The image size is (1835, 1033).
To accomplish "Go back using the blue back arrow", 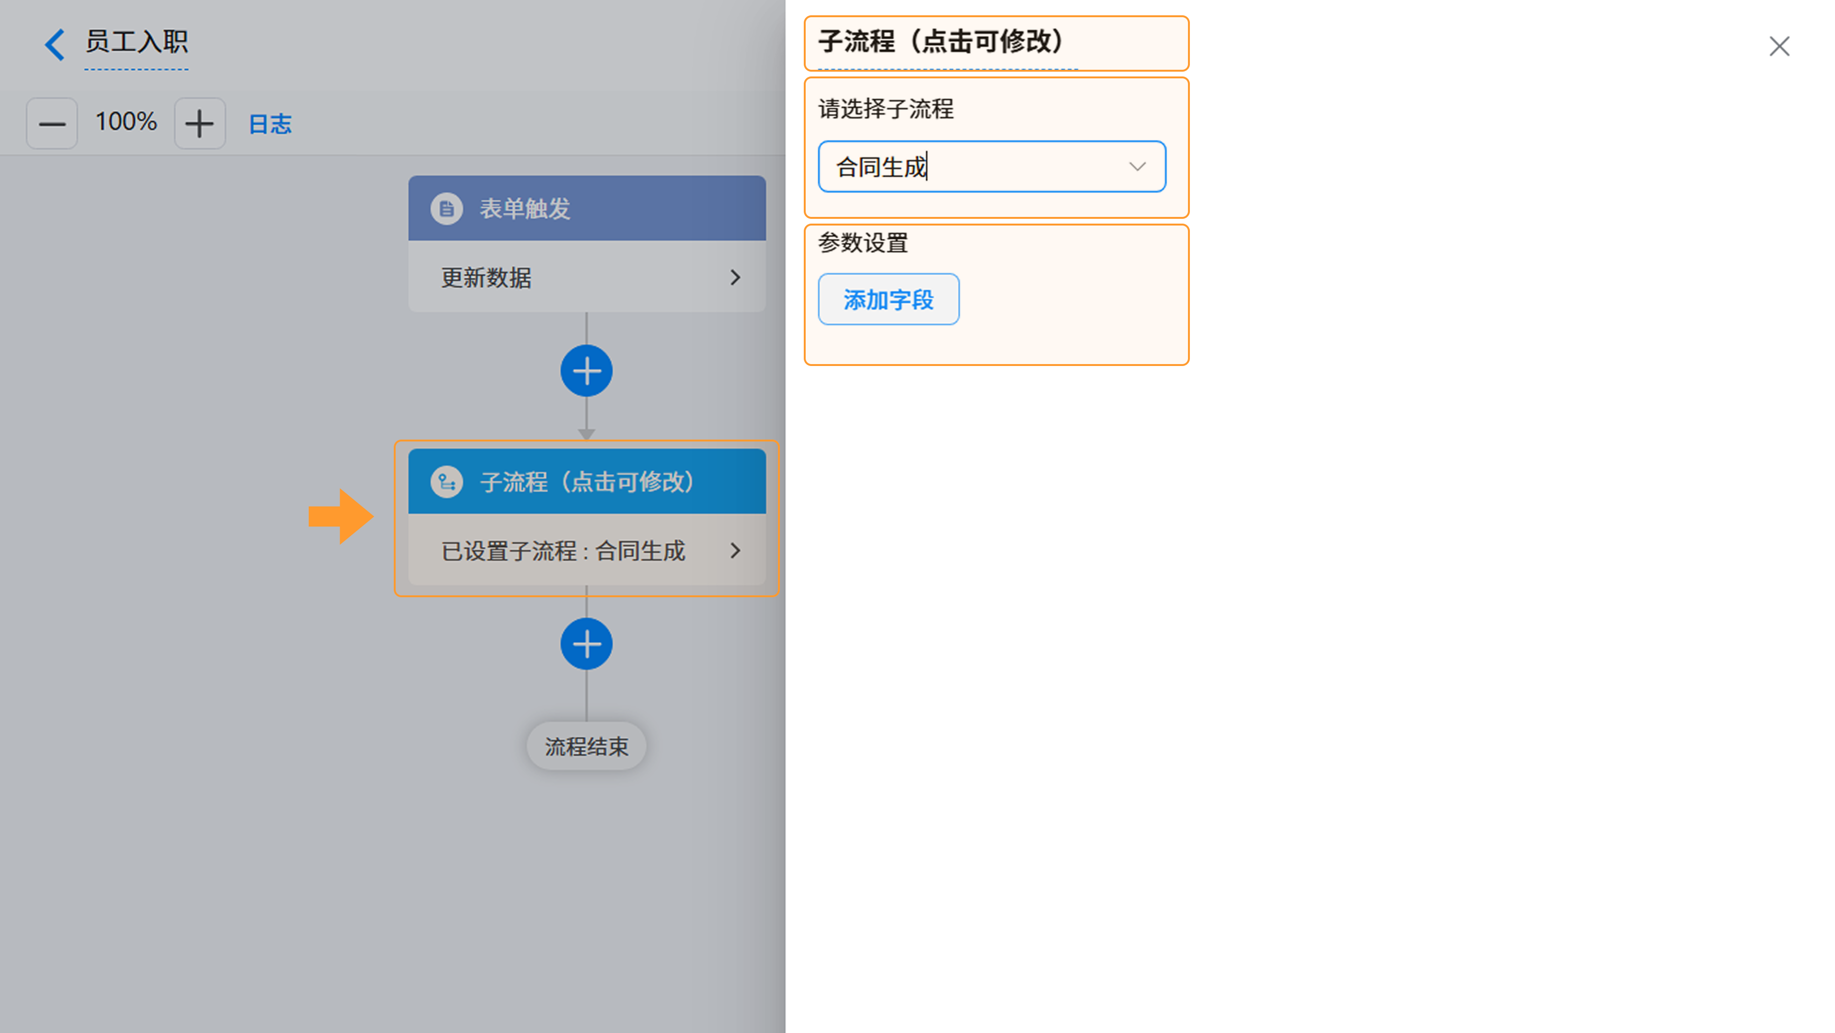I will coord(55,44).
